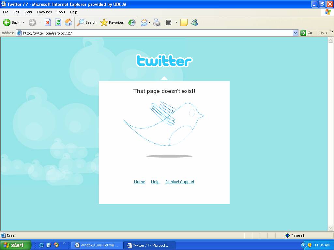Open Messenger with the people icon
Screen dimensions: 334x250
pyautogui.click(x=194, y=22)
